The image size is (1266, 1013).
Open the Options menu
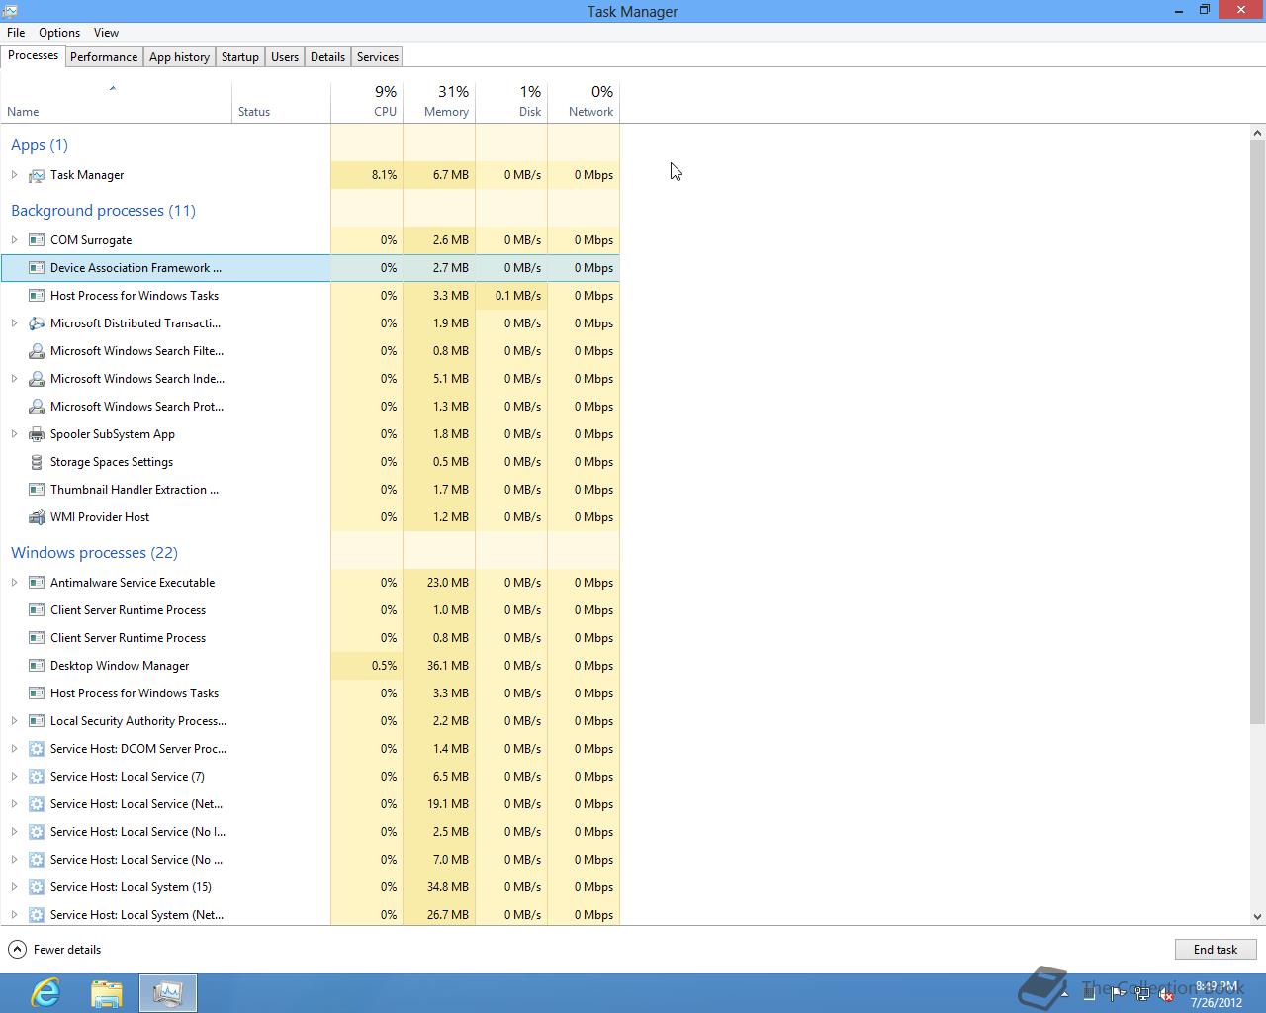coord(59,33)
